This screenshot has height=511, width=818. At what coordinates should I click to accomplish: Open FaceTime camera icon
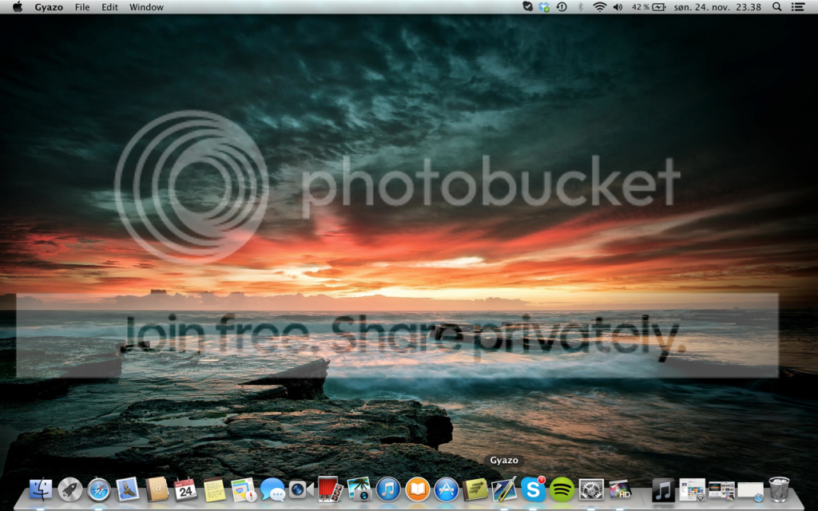coord(301,489)
